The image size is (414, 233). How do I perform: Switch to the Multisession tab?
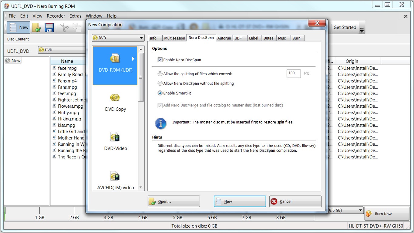(174, 38)
